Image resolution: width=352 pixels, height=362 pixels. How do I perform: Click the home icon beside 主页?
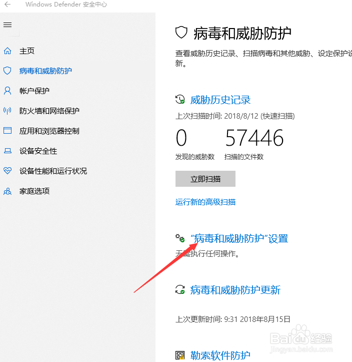tap(7, 51)
